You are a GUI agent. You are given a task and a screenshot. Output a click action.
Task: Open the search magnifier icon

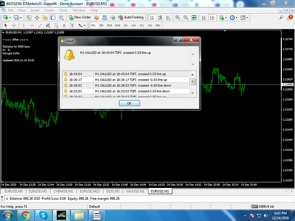point(281,17)
